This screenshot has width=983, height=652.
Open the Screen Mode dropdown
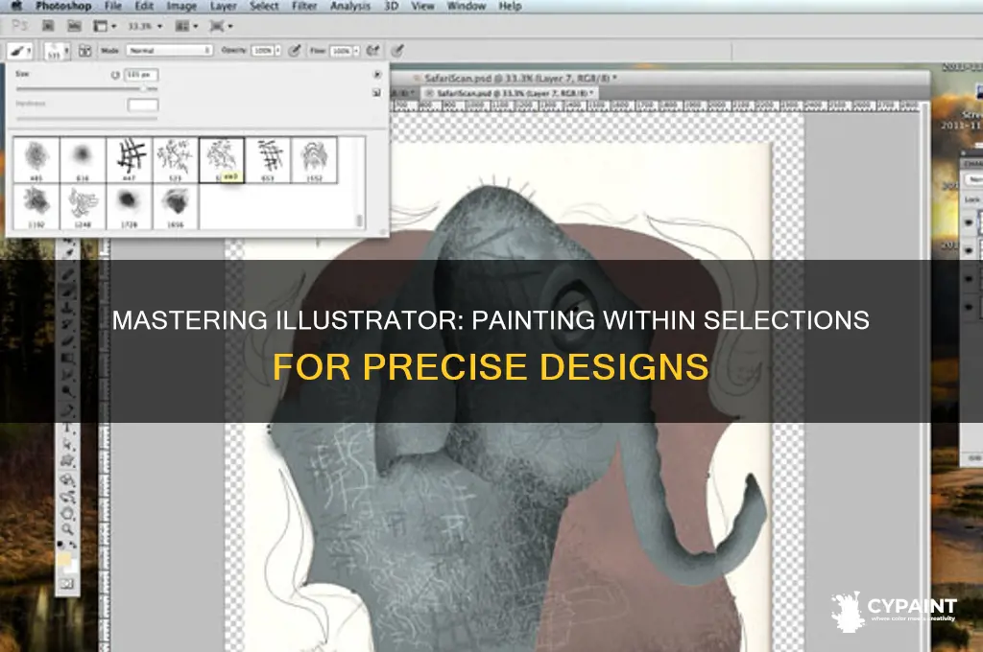[x=221, y=26]
